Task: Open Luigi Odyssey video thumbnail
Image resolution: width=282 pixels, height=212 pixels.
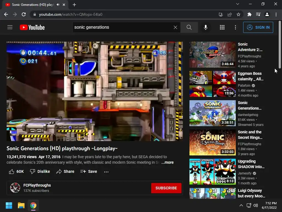Action: pos(212,193)
